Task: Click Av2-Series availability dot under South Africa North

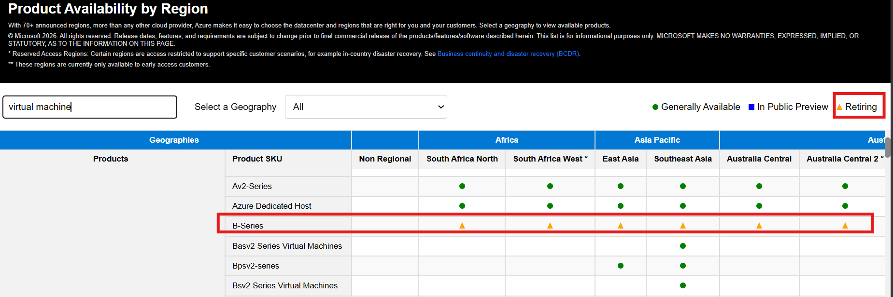Action: [462, 186]
